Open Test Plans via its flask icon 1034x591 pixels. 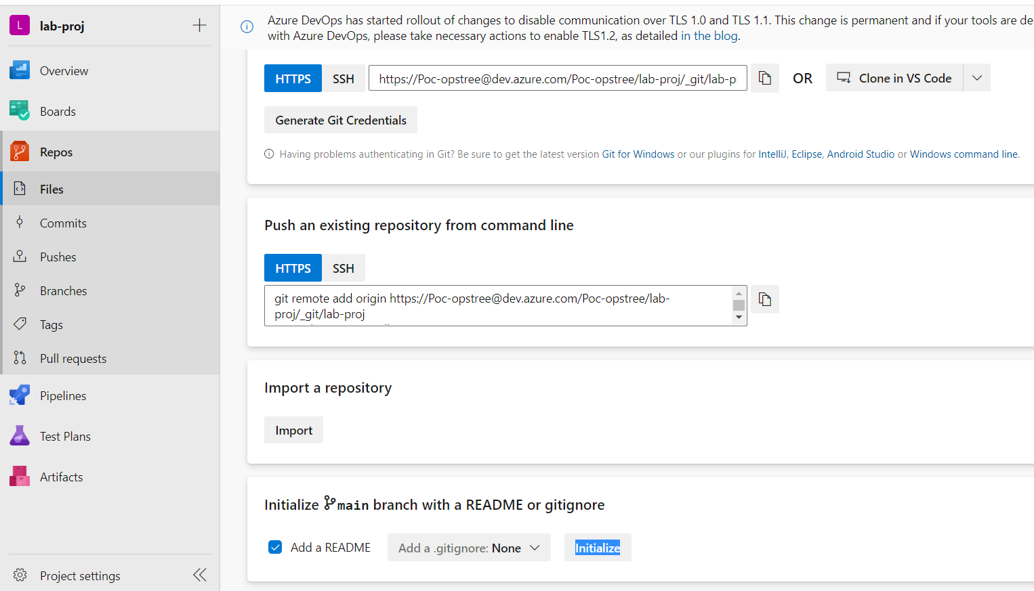[x=20, y=436]
